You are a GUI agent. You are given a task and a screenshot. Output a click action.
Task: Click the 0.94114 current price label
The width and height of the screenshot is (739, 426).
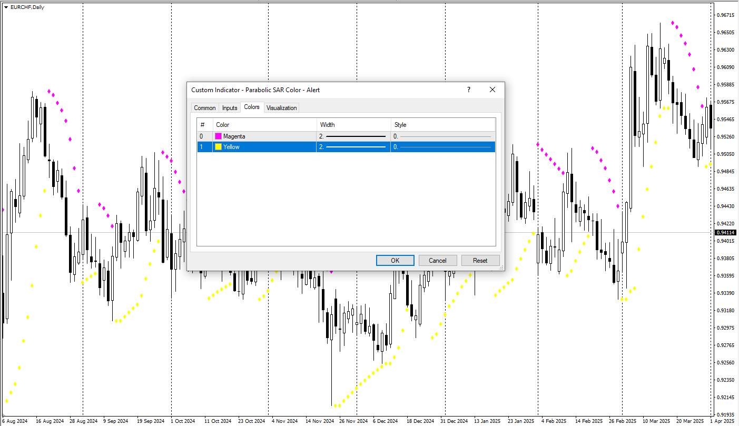[x=726, y=232]
